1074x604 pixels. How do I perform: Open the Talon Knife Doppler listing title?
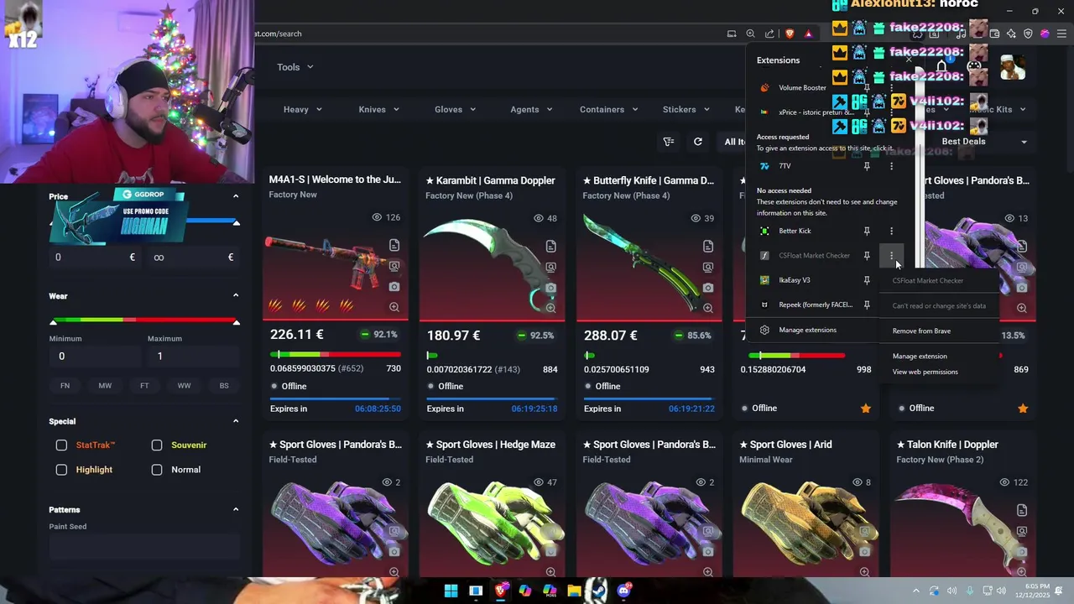click(x=947, y=445)
